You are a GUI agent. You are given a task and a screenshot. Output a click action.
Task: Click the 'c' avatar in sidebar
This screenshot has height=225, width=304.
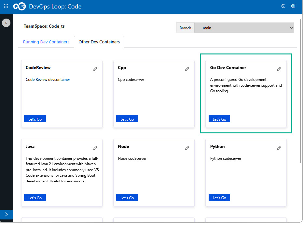pyautogui.click(x=6, y=23)
